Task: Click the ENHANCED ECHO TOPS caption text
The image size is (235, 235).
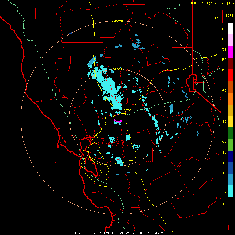Action: click(92, 233)
